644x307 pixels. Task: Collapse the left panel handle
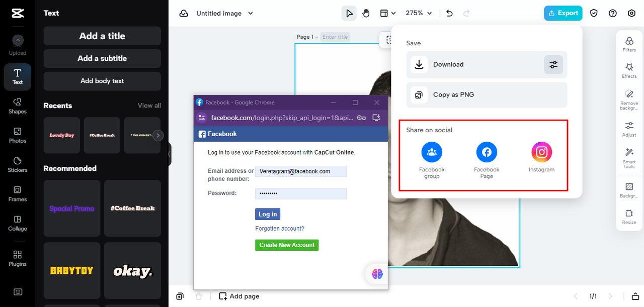[170, 154]
